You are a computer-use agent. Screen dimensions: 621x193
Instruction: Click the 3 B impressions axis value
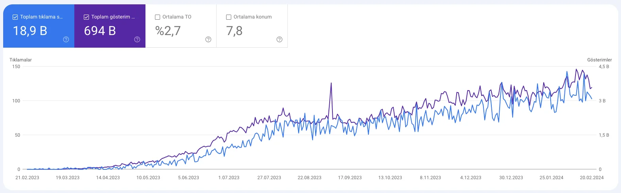pos(602,101)
